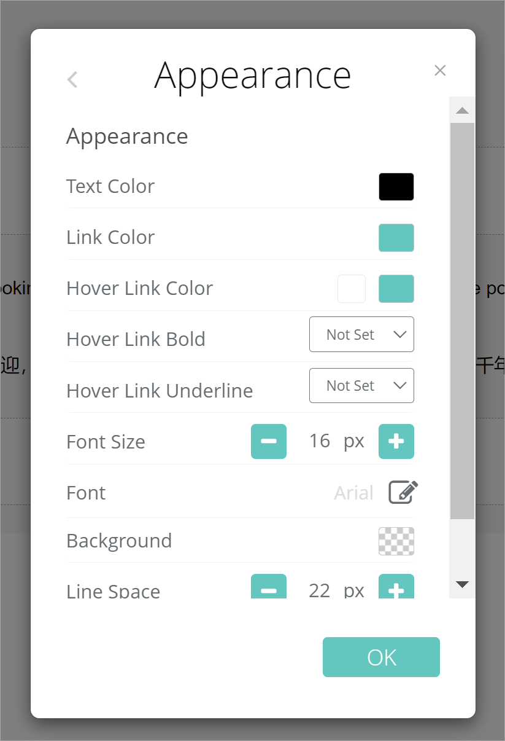Pick the black Text Color swatch
505x741 pixels.
(x=396, y=187)
